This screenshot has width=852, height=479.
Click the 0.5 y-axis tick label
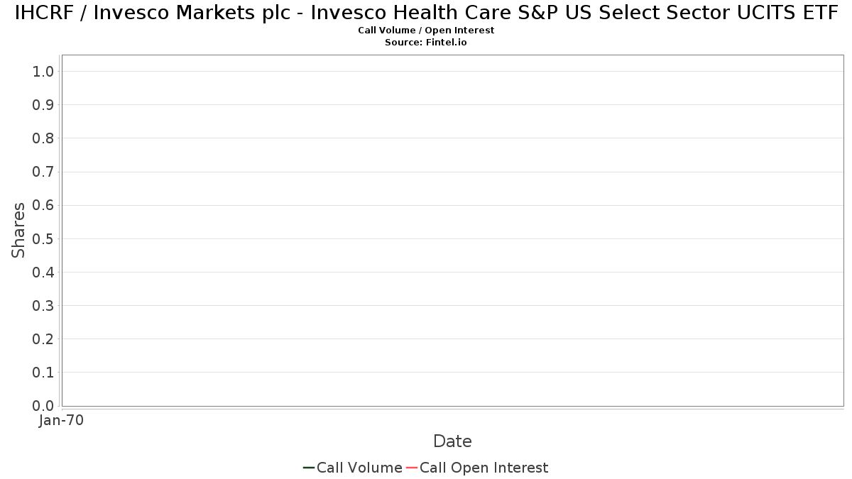43,238
